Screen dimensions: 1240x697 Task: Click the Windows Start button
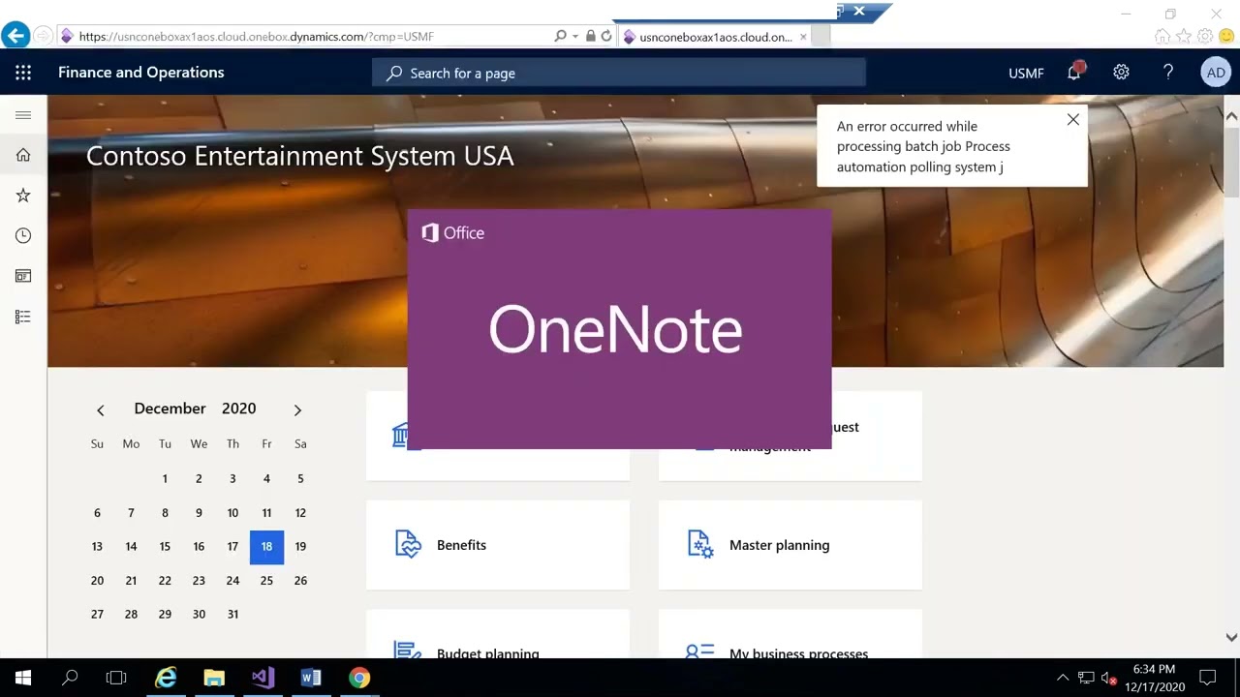click(23, 678)
